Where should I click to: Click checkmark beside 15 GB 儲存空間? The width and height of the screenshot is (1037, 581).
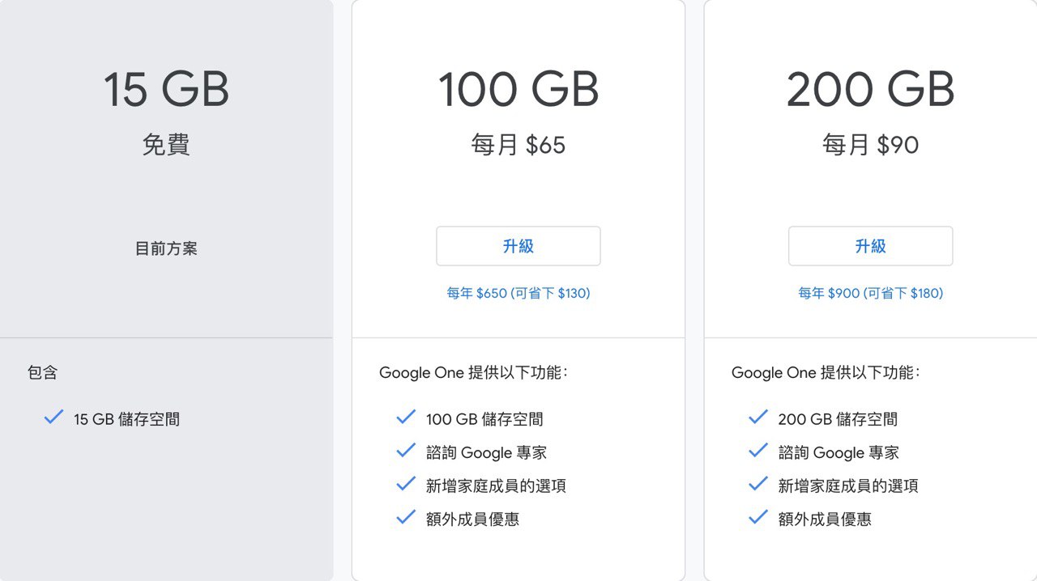(53, 418)
